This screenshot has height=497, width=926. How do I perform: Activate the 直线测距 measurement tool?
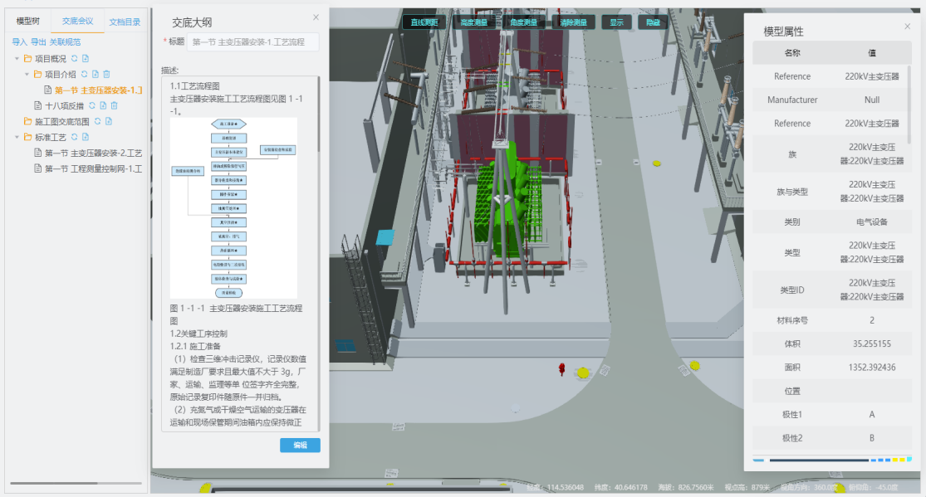(x=424, y=22)
